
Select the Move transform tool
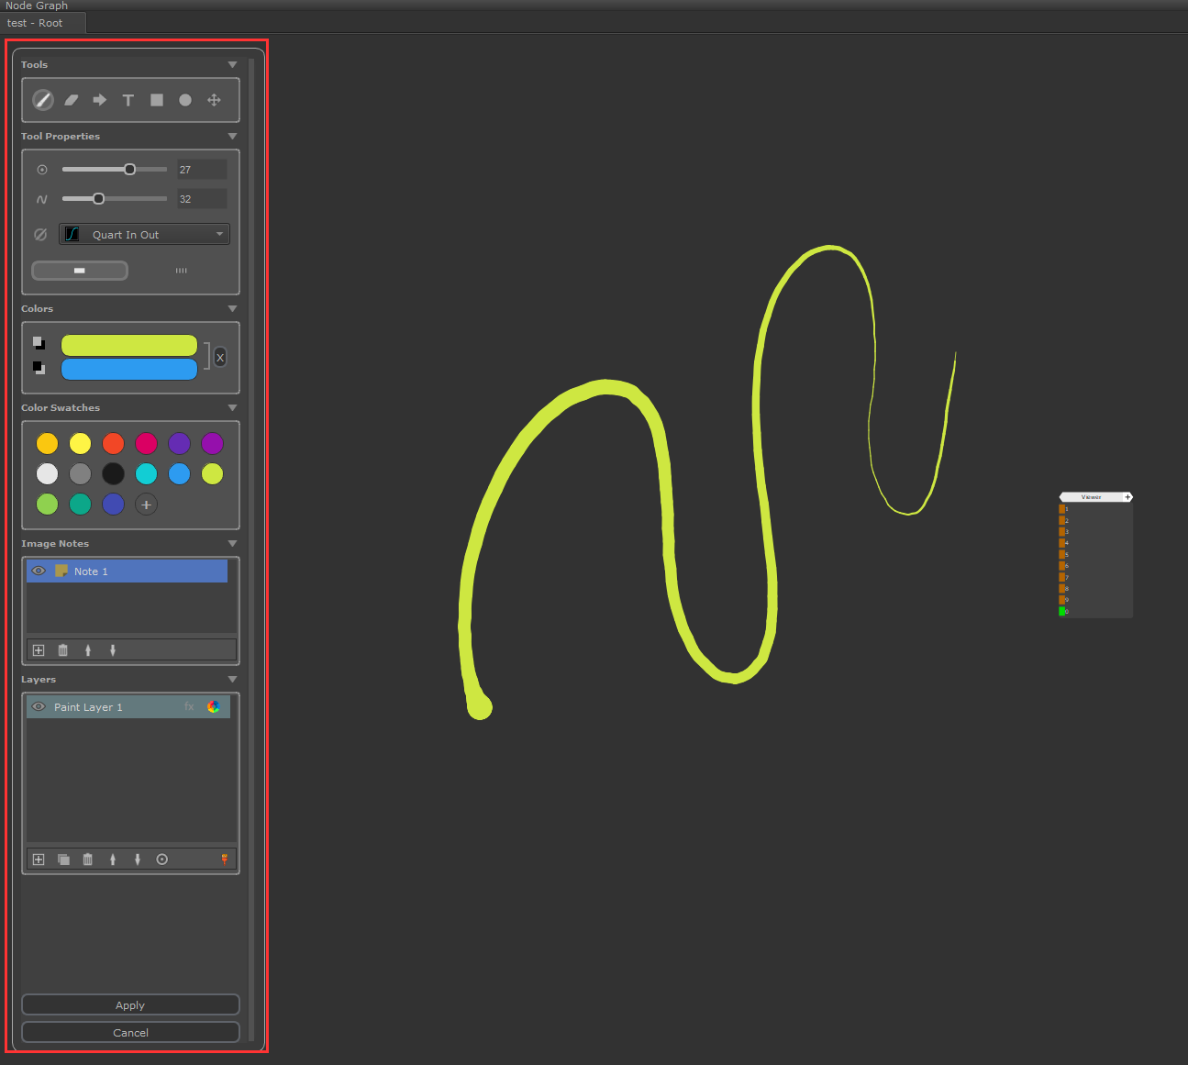click(x=214, y=100)
